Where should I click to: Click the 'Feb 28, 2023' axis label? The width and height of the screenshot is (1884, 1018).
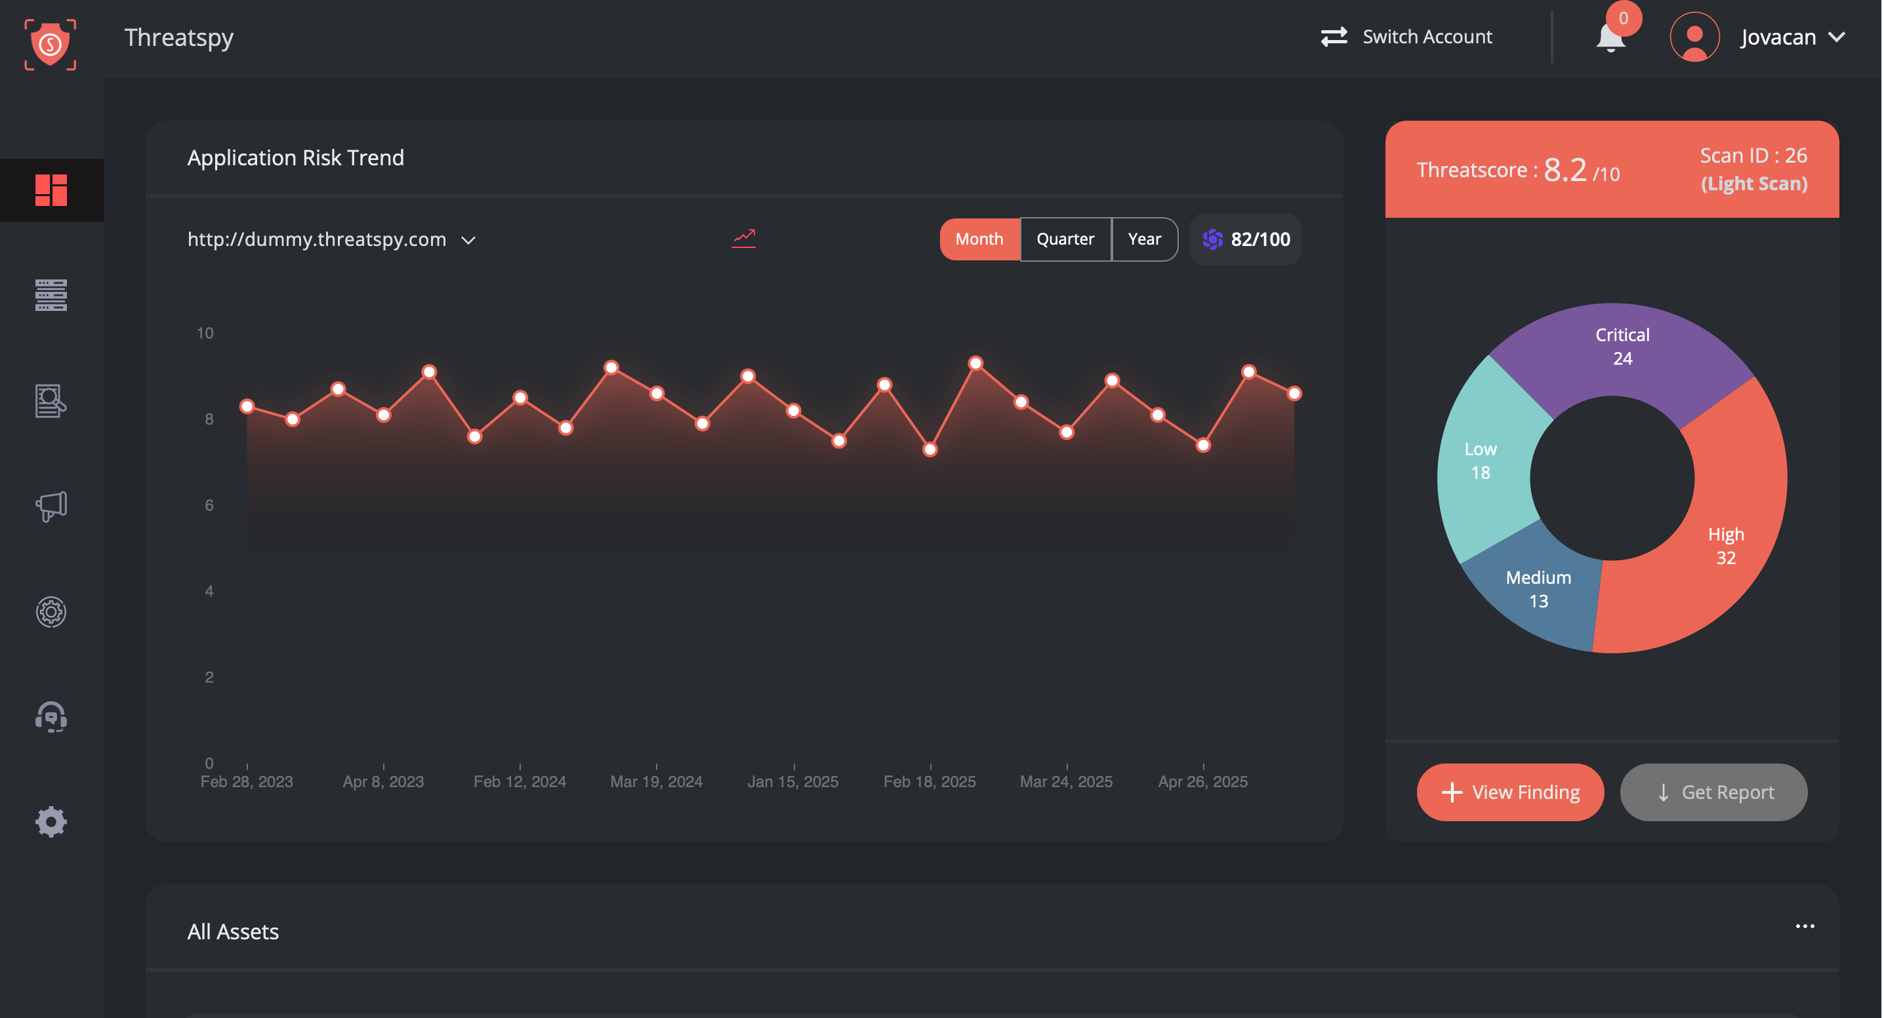tap(247, 782)
